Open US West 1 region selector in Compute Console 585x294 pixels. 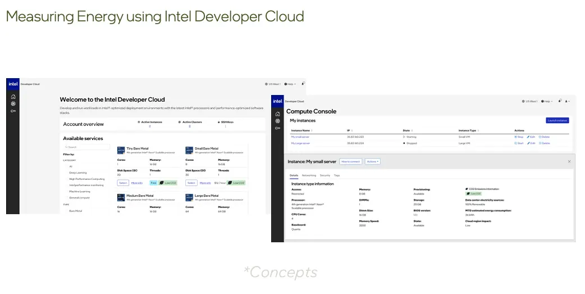(530, 101)
